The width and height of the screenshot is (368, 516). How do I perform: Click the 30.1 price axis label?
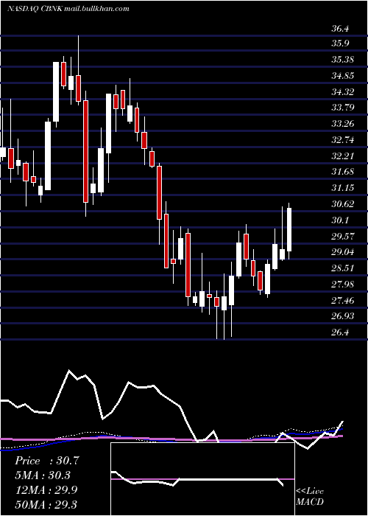pyautogui.click(x=340, y=220)
